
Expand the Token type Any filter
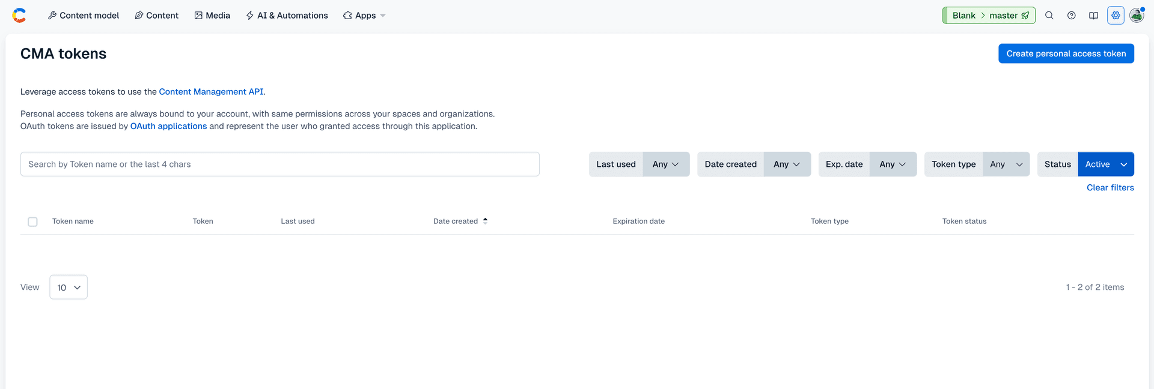(1006, 164)
